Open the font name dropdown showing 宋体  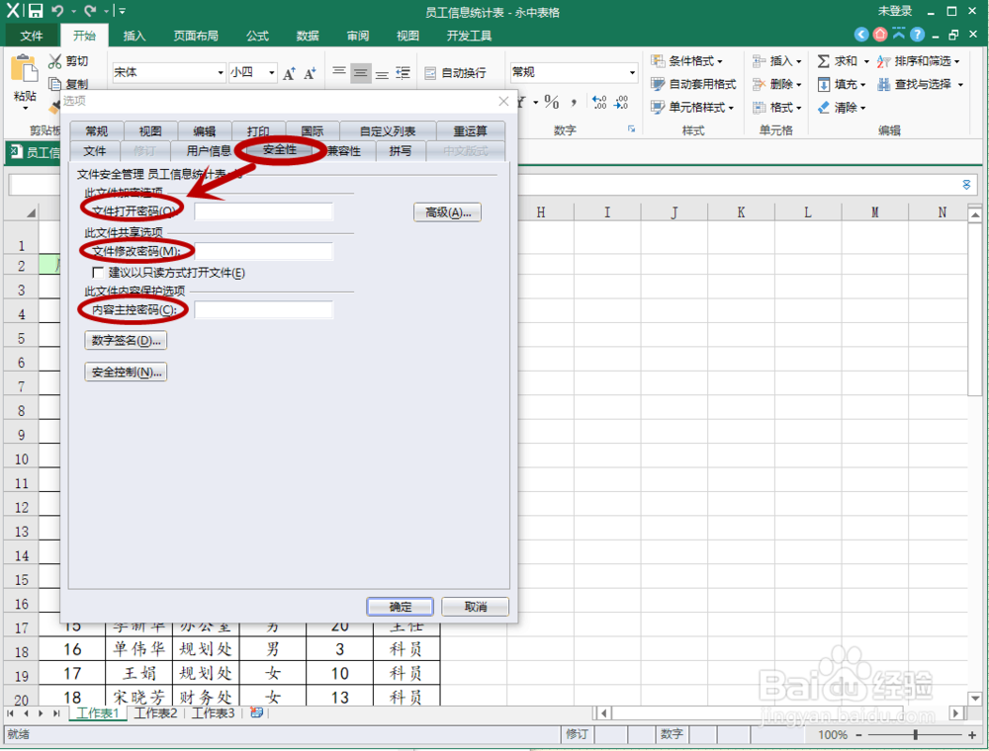[x=223, y=72]
